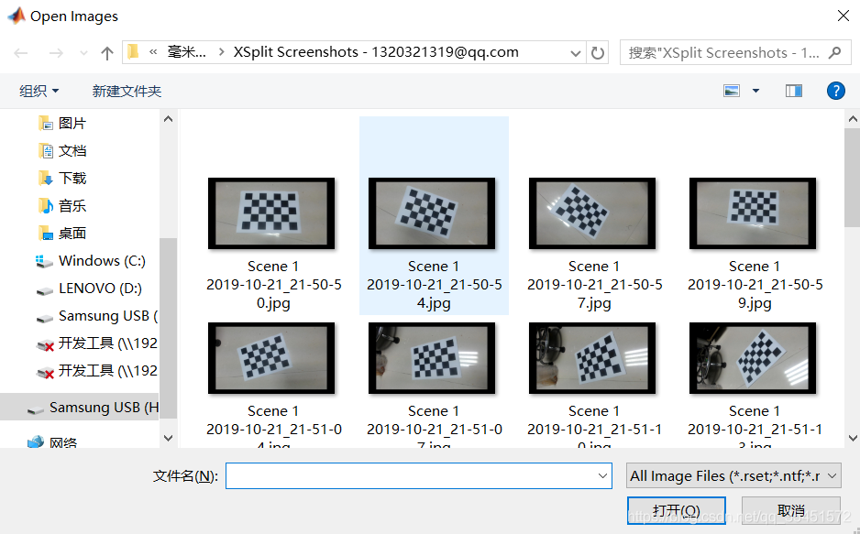Click the 打开 open button
This screenshot has height=534, width=860.
677,510
